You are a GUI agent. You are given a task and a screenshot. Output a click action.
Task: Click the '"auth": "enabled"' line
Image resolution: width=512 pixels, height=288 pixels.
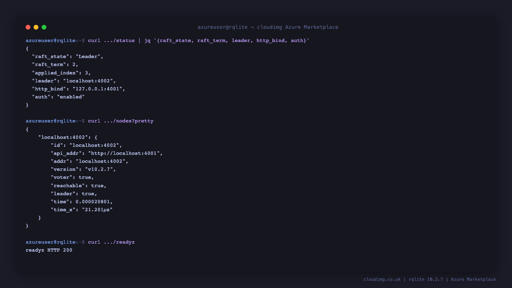[58, 97]
